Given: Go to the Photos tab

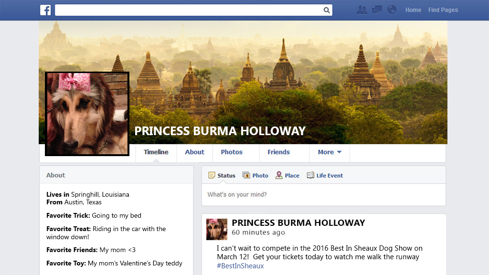Looking at the screenshot, I should click(x=232, y=152).
